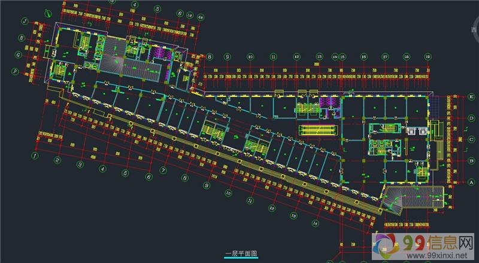Click the cyan underline below the title

point(240,258)
